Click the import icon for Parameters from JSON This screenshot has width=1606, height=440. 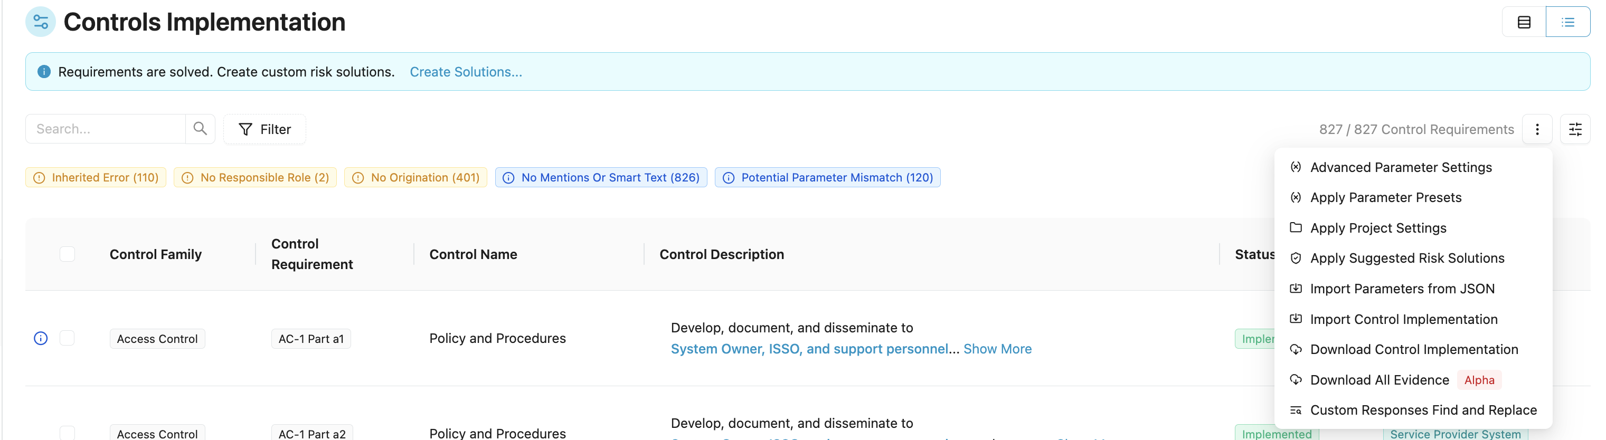tap(1296, 289)
